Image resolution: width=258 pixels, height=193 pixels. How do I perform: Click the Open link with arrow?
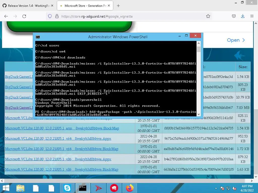point(236,40)
